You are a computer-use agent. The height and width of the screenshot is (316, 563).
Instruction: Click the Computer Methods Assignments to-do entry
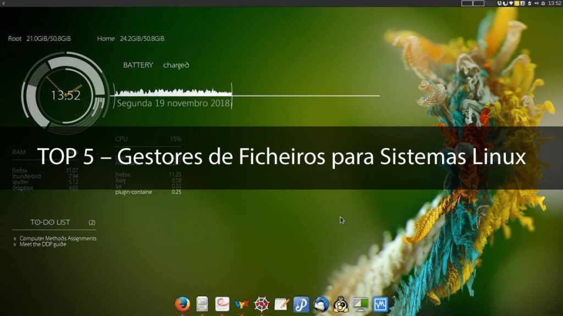click(x=57, y=238)
